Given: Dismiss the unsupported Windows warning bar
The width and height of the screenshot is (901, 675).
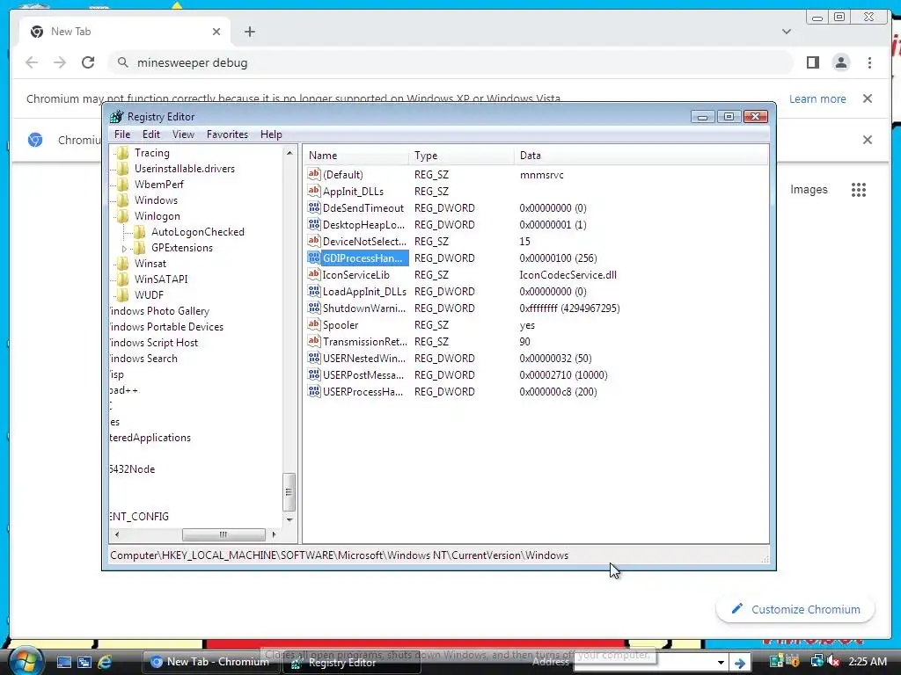Looking at the screenshot, I should point(867,98).
